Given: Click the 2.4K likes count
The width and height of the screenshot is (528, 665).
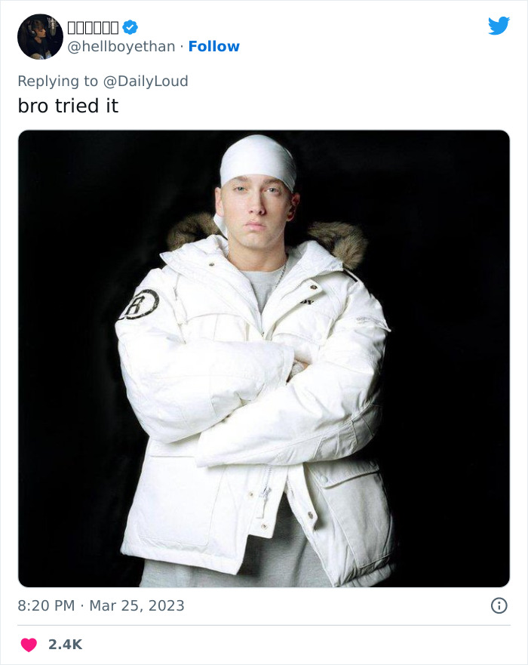Looking at the screenshot, I should (66, 645).
